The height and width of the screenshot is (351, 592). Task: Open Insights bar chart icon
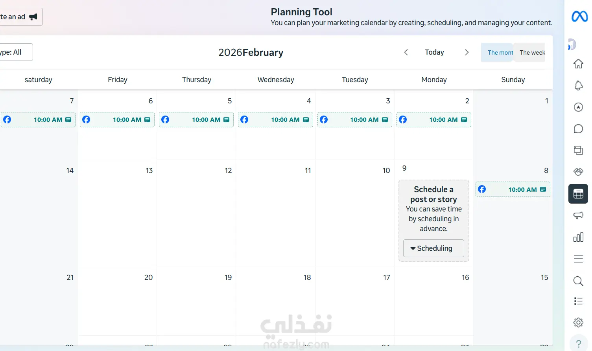coord(578,237)
